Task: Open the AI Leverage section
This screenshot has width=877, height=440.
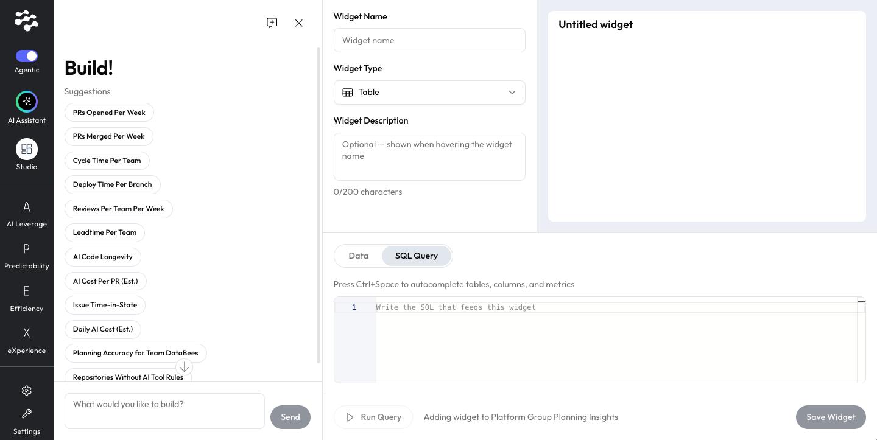Action: (27, 214)
